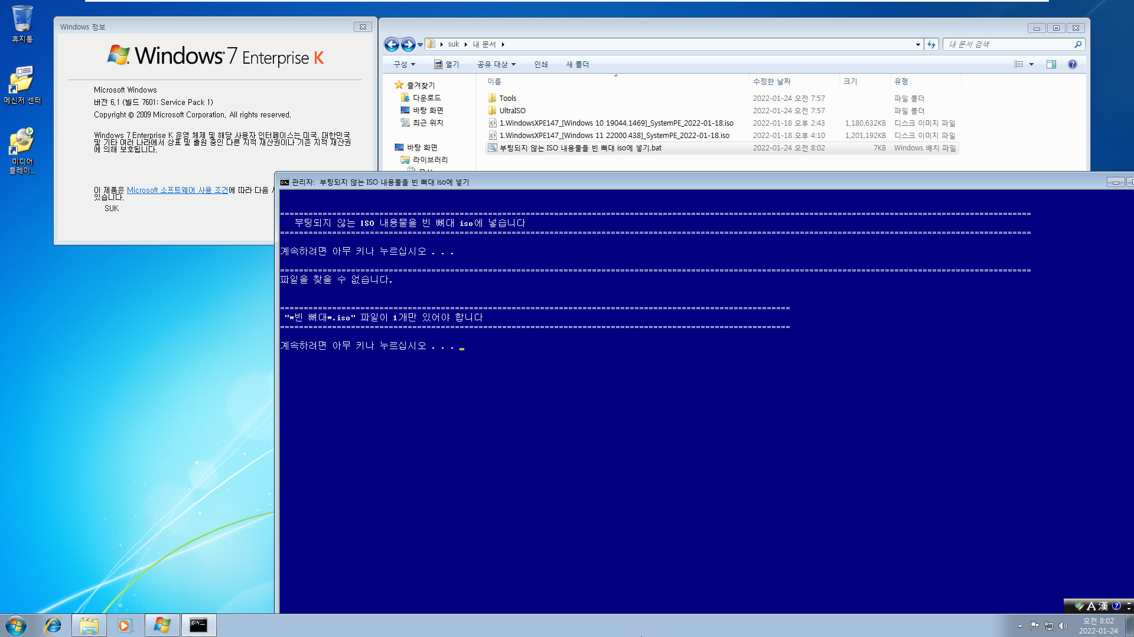Click the folder icon at address bar start
The width and height of the screenshot is (1134, 637).
pos(431,44)
